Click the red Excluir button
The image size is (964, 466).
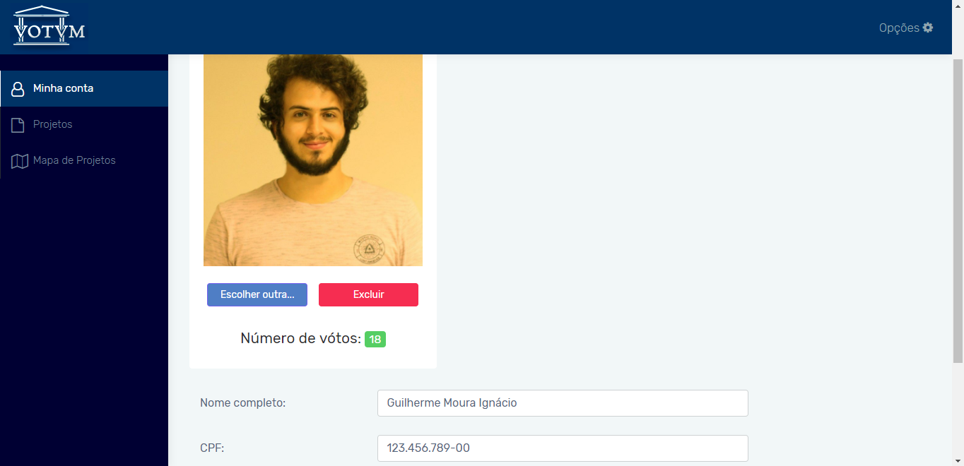point(368,294)
